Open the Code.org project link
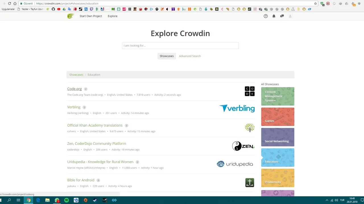The height and width of the screenshot is (204, 364). tap(75, 89)
